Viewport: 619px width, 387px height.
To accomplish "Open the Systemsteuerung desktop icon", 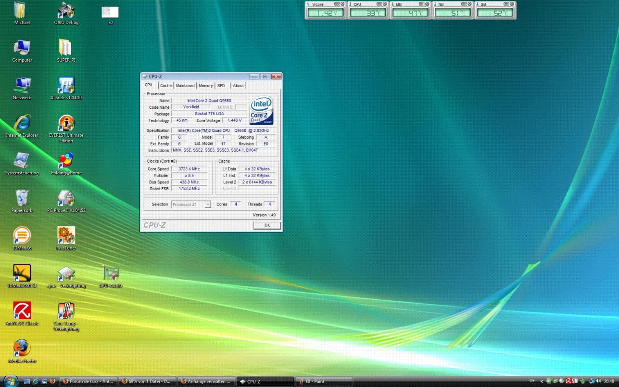I will 22,164.
